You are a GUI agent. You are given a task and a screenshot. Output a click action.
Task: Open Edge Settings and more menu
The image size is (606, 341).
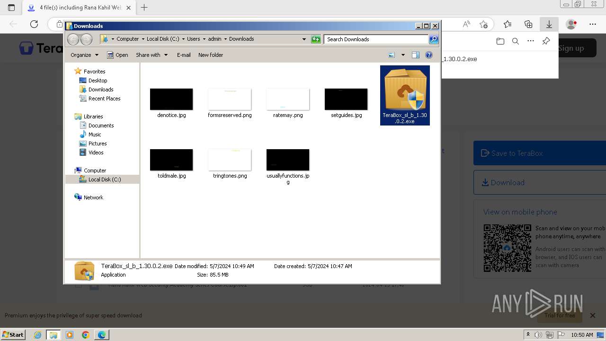point(593,24)
